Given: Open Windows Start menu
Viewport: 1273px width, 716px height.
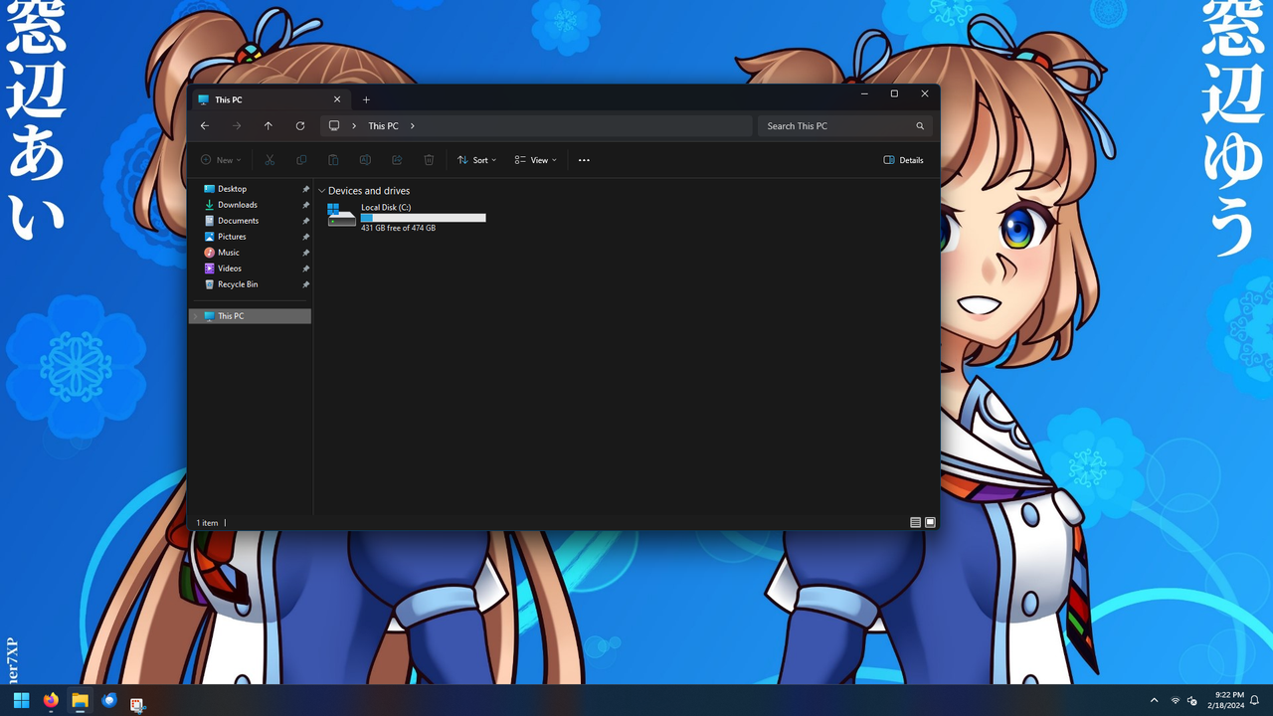Looking at the screenshot, I should coord(21,701).
